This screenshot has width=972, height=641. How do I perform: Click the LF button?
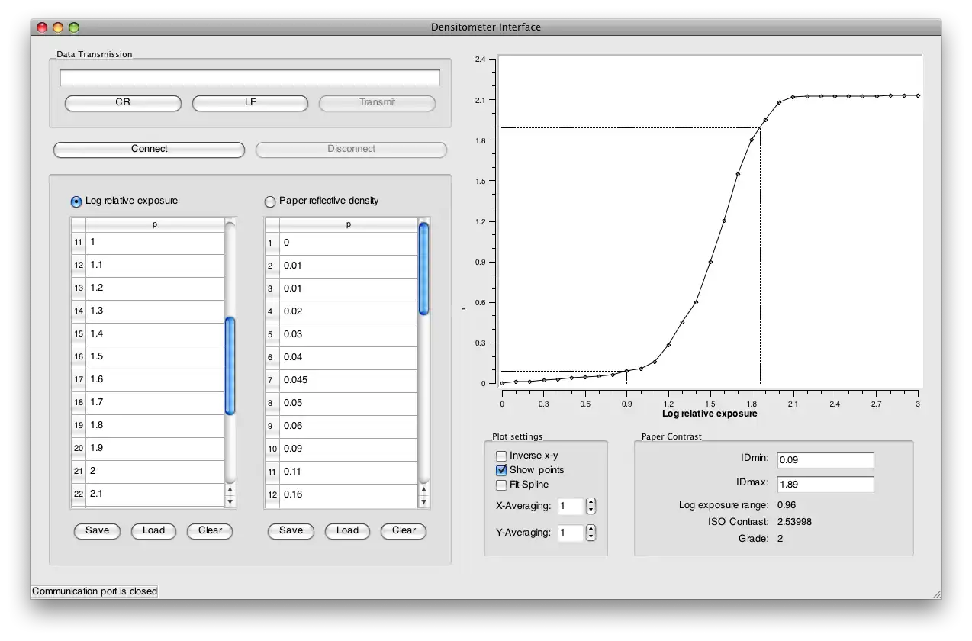click(250, 102)
